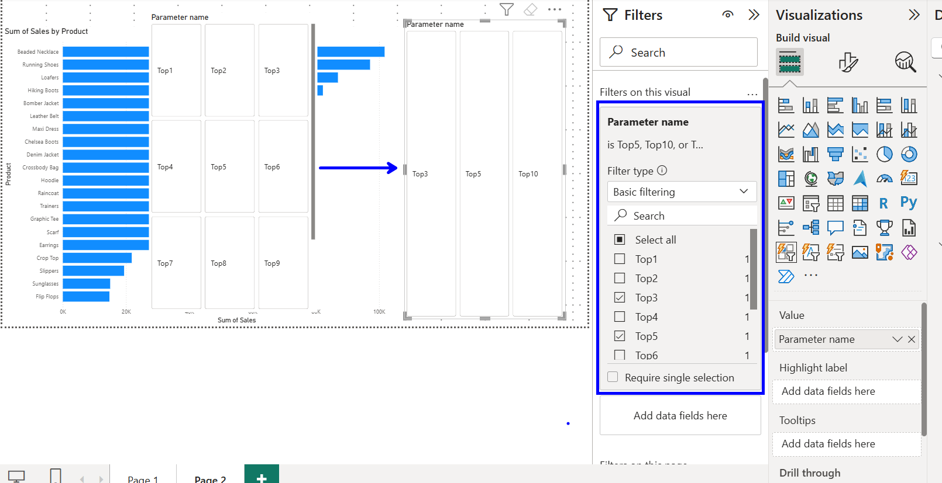This screenshot has height=483, width=942.
Task: Open the Format visual brush tab
Action: click(x=848, y=62)
